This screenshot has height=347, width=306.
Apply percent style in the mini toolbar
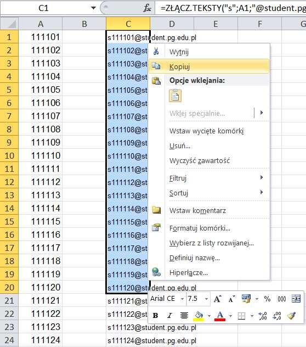pos(267,299)
